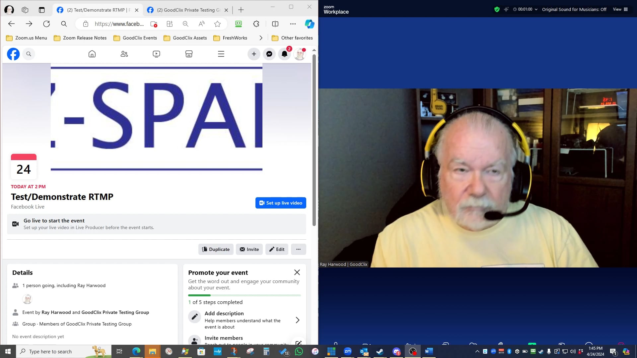Open Messenger from the Facebook navigation bar
Screen dimensions: 637x358
tap(269, 54)
